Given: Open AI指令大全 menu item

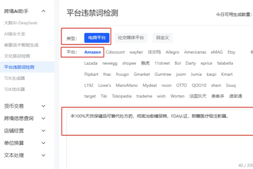Looking at the screenshot, I should click(x=15, y=34).
